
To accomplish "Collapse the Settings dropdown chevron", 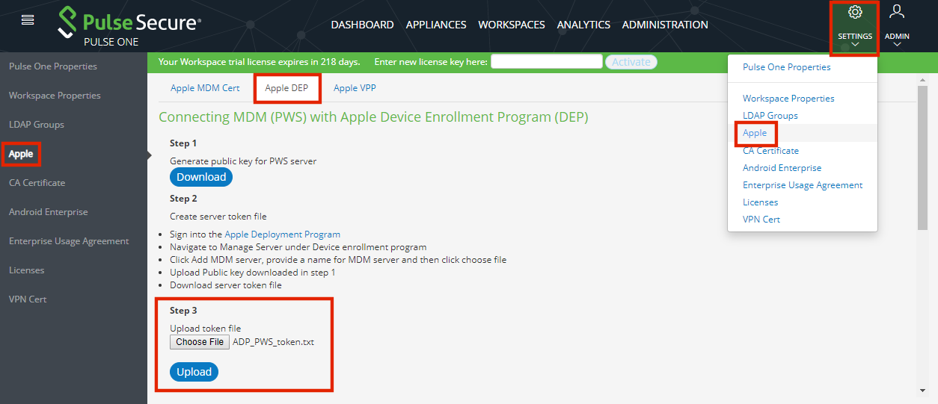I will pyautogui.click(x=855, y=45).
